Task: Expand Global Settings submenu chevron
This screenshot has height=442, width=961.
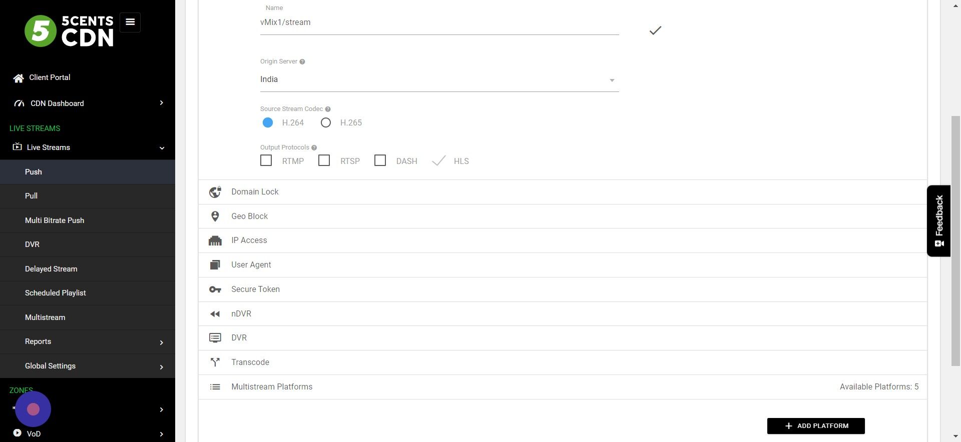Action: (x=161, y=367)
